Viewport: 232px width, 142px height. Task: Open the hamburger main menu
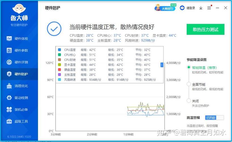point(209,8)
